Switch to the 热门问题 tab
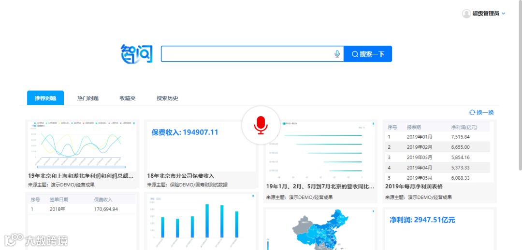This screenshot has height=250, width=522. coord(88,98)
